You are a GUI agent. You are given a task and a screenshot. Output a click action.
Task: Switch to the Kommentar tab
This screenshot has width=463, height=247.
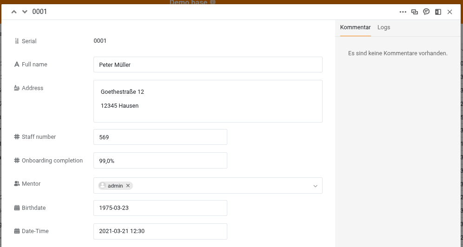click(355, 27)
